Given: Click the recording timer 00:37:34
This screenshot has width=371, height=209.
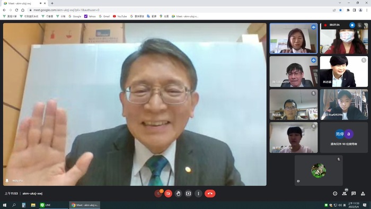Looking at the screenshot, I should [x=334, y=25].
